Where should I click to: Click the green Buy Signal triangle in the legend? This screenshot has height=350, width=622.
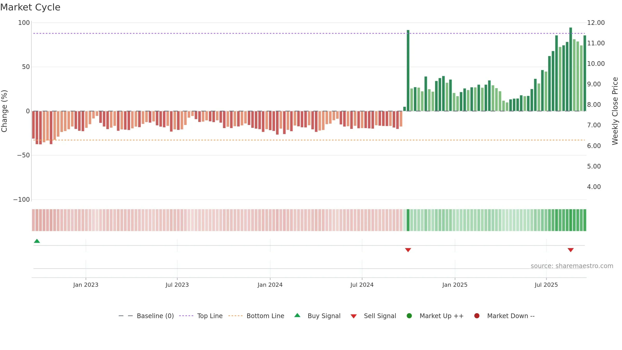tap(297, 315)
